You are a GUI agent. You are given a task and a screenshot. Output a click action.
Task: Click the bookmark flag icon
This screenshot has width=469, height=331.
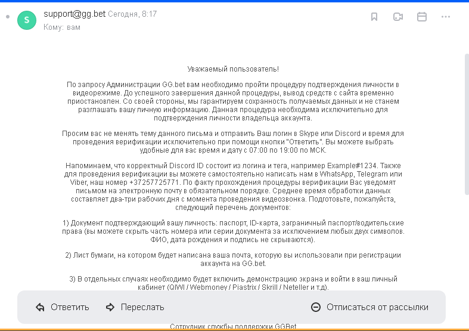374,17
